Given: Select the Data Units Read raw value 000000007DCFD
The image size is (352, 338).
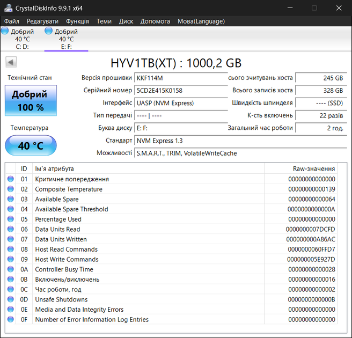Looking at the screenshot, I should (310, 229).
